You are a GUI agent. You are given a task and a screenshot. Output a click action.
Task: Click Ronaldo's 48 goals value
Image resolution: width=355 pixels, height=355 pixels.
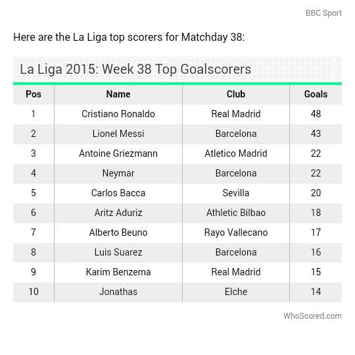316,114
